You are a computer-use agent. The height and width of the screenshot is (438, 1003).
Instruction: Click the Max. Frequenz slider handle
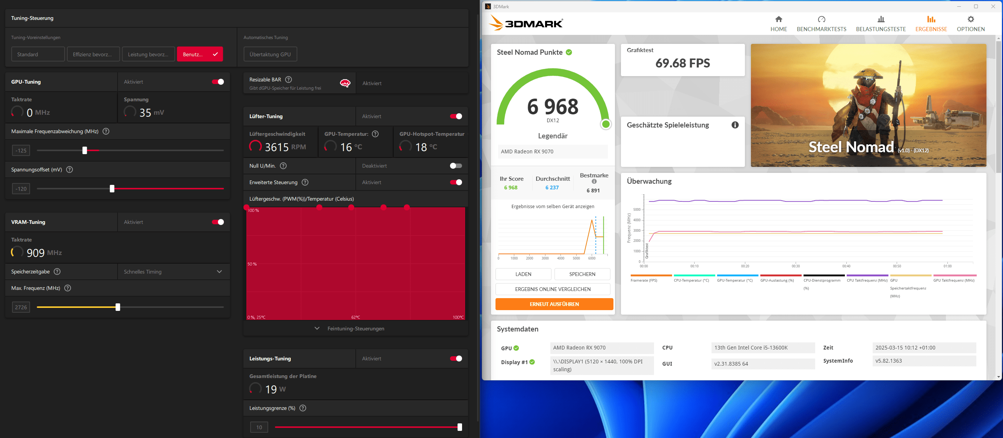pos(118,307)
